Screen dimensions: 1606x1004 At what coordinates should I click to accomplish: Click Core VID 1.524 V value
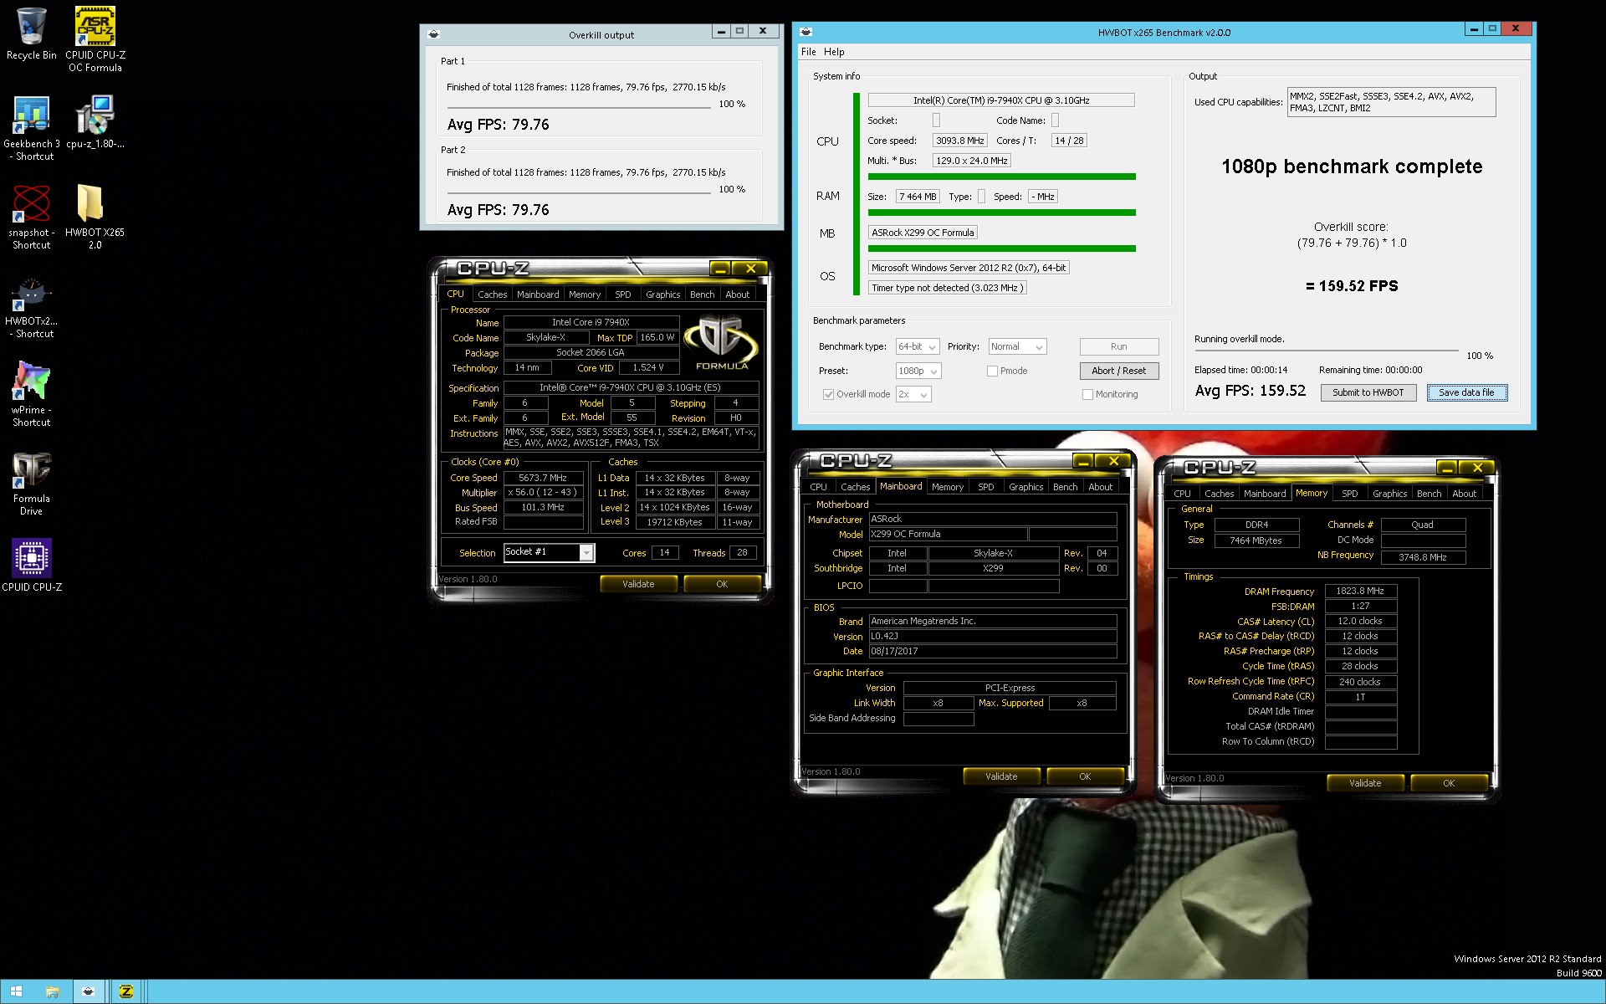(648, 367)
